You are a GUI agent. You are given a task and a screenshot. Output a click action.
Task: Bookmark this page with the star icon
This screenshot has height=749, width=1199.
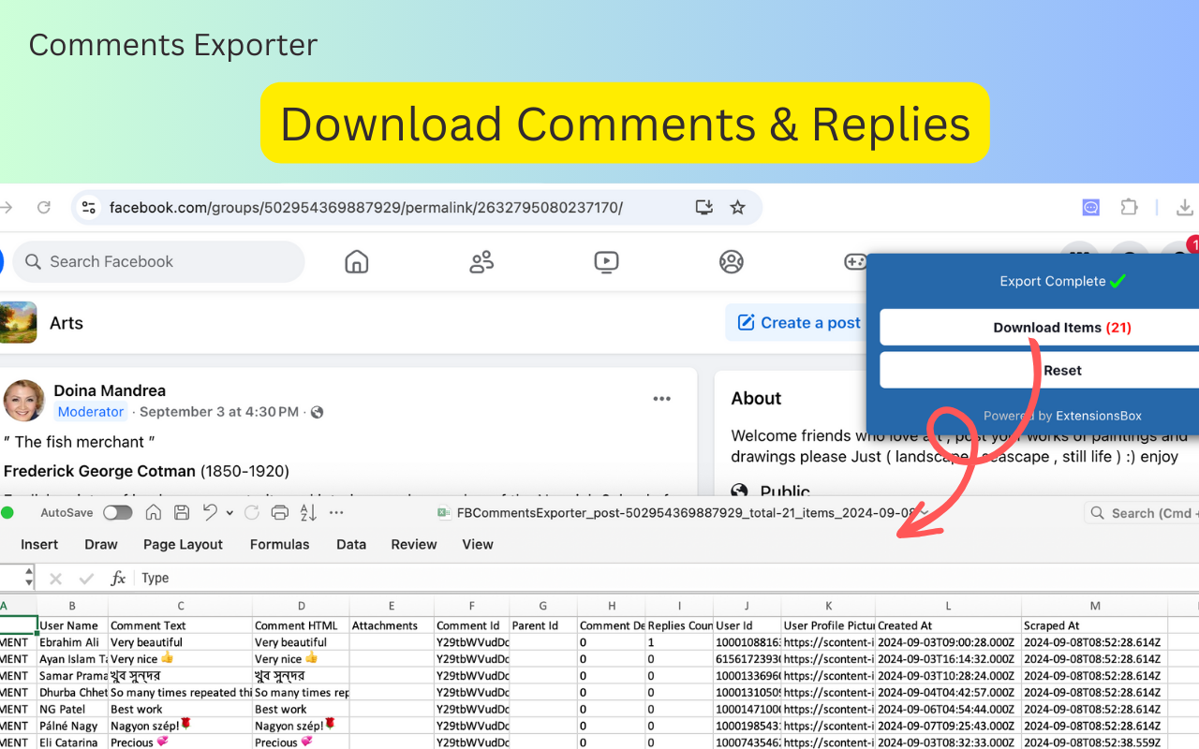point(737,207)
